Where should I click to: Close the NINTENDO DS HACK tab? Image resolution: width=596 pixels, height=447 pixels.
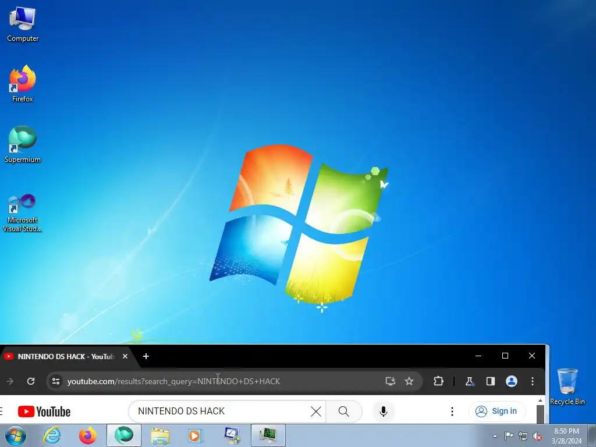pyautogui.click(x=125, y=357)
